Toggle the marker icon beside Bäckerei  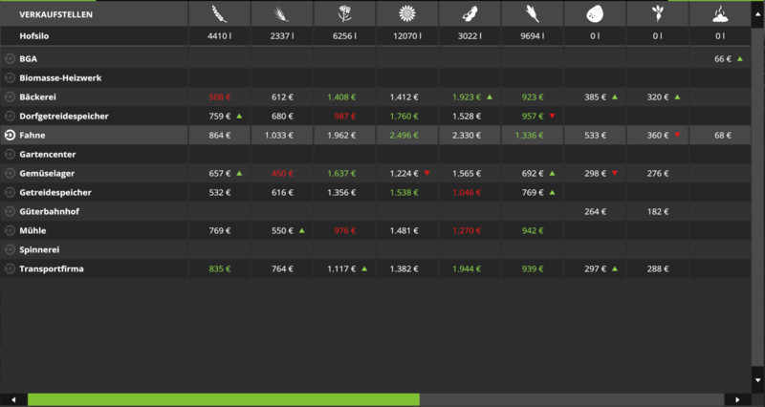[x=10, y=97]
